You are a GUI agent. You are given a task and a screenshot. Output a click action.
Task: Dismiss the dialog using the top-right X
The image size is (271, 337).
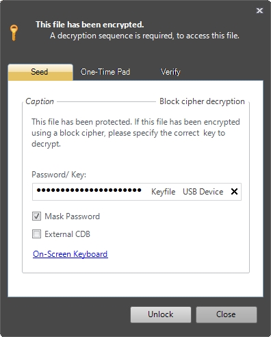[x=259, y=10]
